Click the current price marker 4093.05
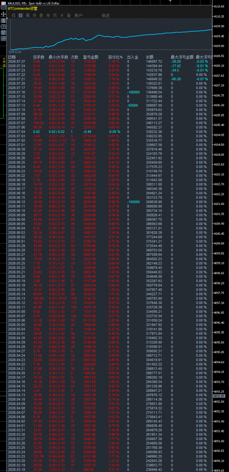 (x=218, y=396)
